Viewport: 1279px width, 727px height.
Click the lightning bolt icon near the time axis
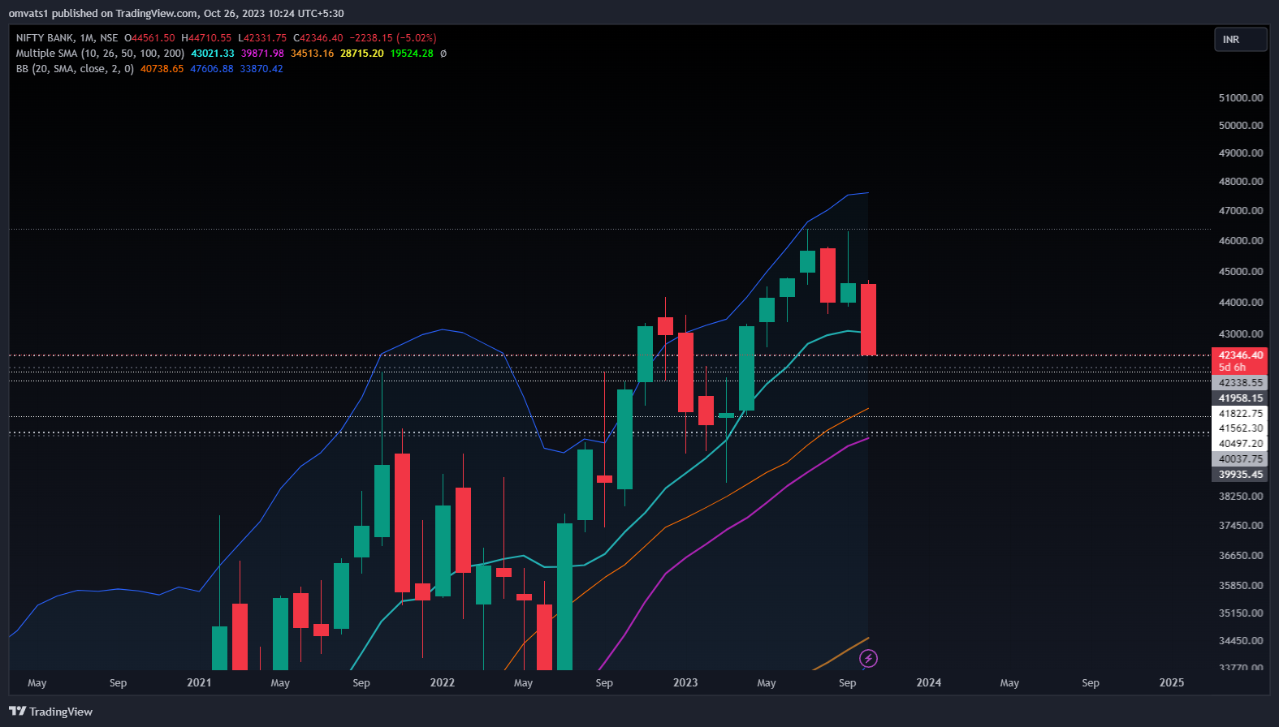click(868, 658)
